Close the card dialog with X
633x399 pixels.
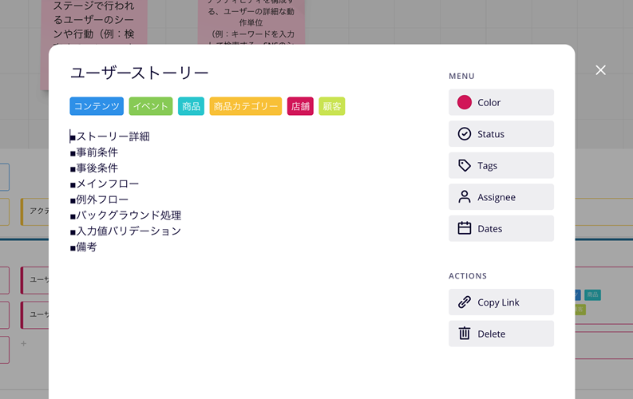600,70
